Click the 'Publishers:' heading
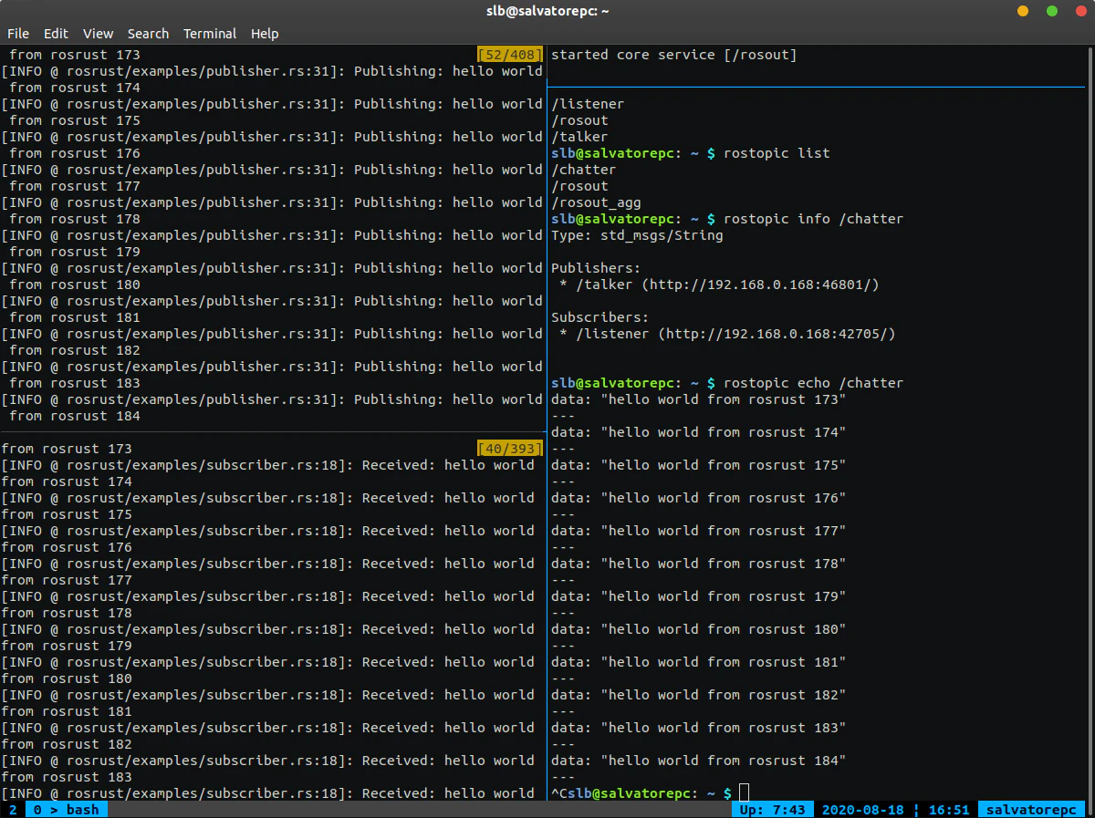This screenshot has height=818, width=1095. point(596,268)
